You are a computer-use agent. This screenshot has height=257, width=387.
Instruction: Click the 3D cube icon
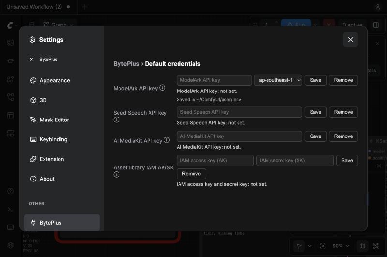point(33,100)
